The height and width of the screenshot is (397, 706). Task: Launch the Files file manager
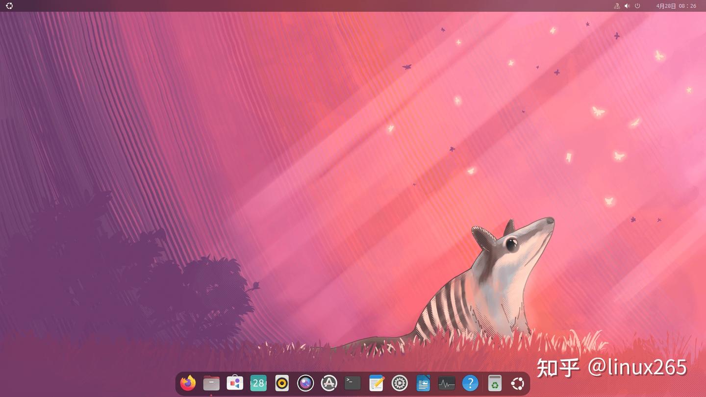pos(211,383)
